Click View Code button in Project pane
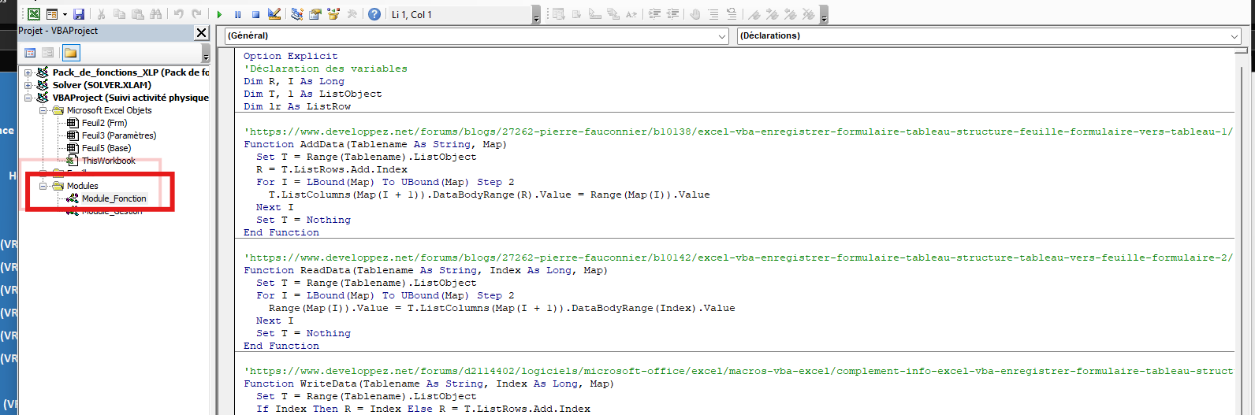1255x415 pixels. click(30, 53)
